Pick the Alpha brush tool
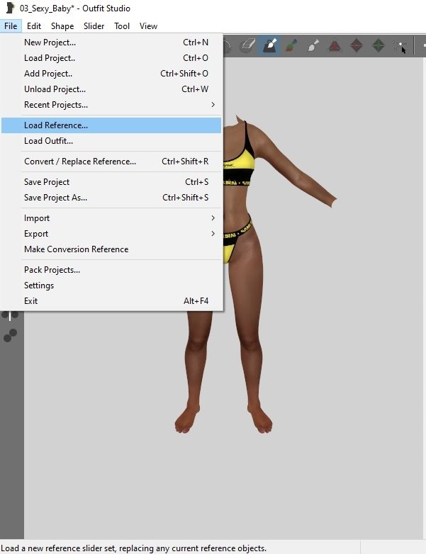This screenshot has width=426, height=554. tap(313, 46)
